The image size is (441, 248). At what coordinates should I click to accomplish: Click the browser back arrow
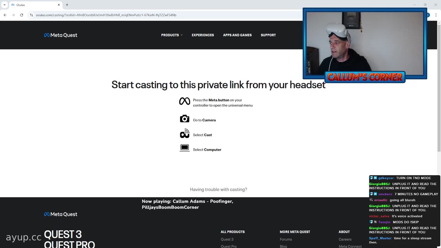(5, 15)
